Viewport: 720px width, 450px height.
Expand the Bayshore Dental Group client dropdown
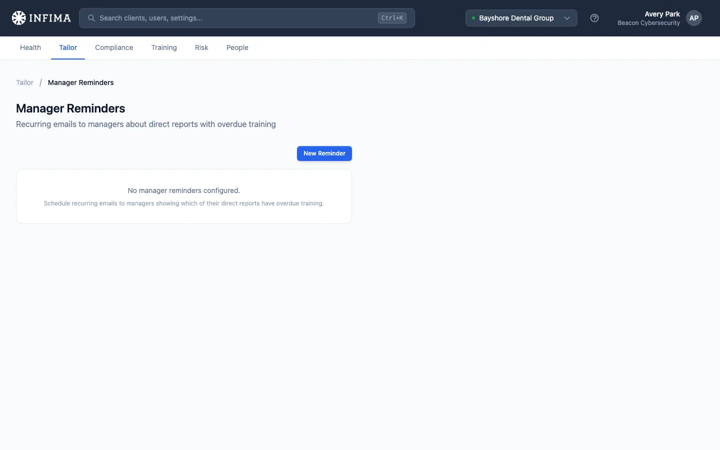521,18
